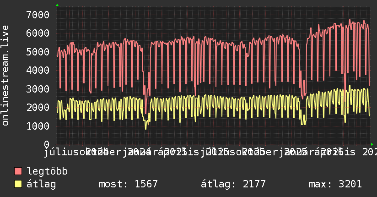Click the legtöbb legend label

(47, 171)
